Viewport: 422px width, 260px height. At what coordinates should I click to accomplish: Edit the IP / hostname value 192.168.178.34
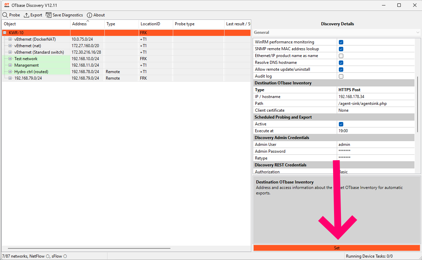coord(351,97)
